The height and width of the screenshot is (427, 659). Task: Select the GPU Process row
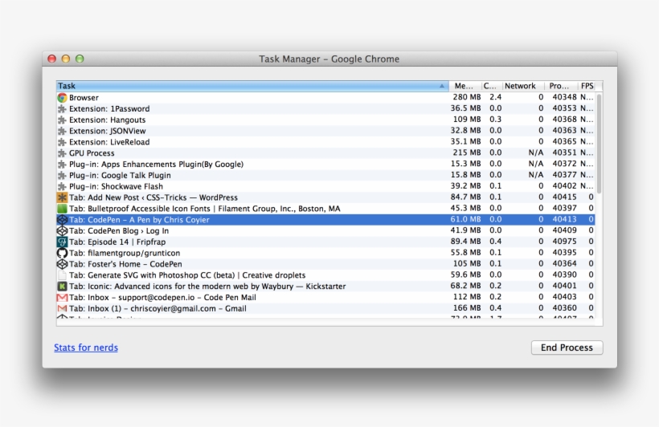coord(325,152)
